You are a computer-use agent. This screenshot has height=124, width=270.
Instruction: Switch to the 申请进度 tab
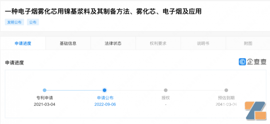pyautogui.click(x=23, y=43)
